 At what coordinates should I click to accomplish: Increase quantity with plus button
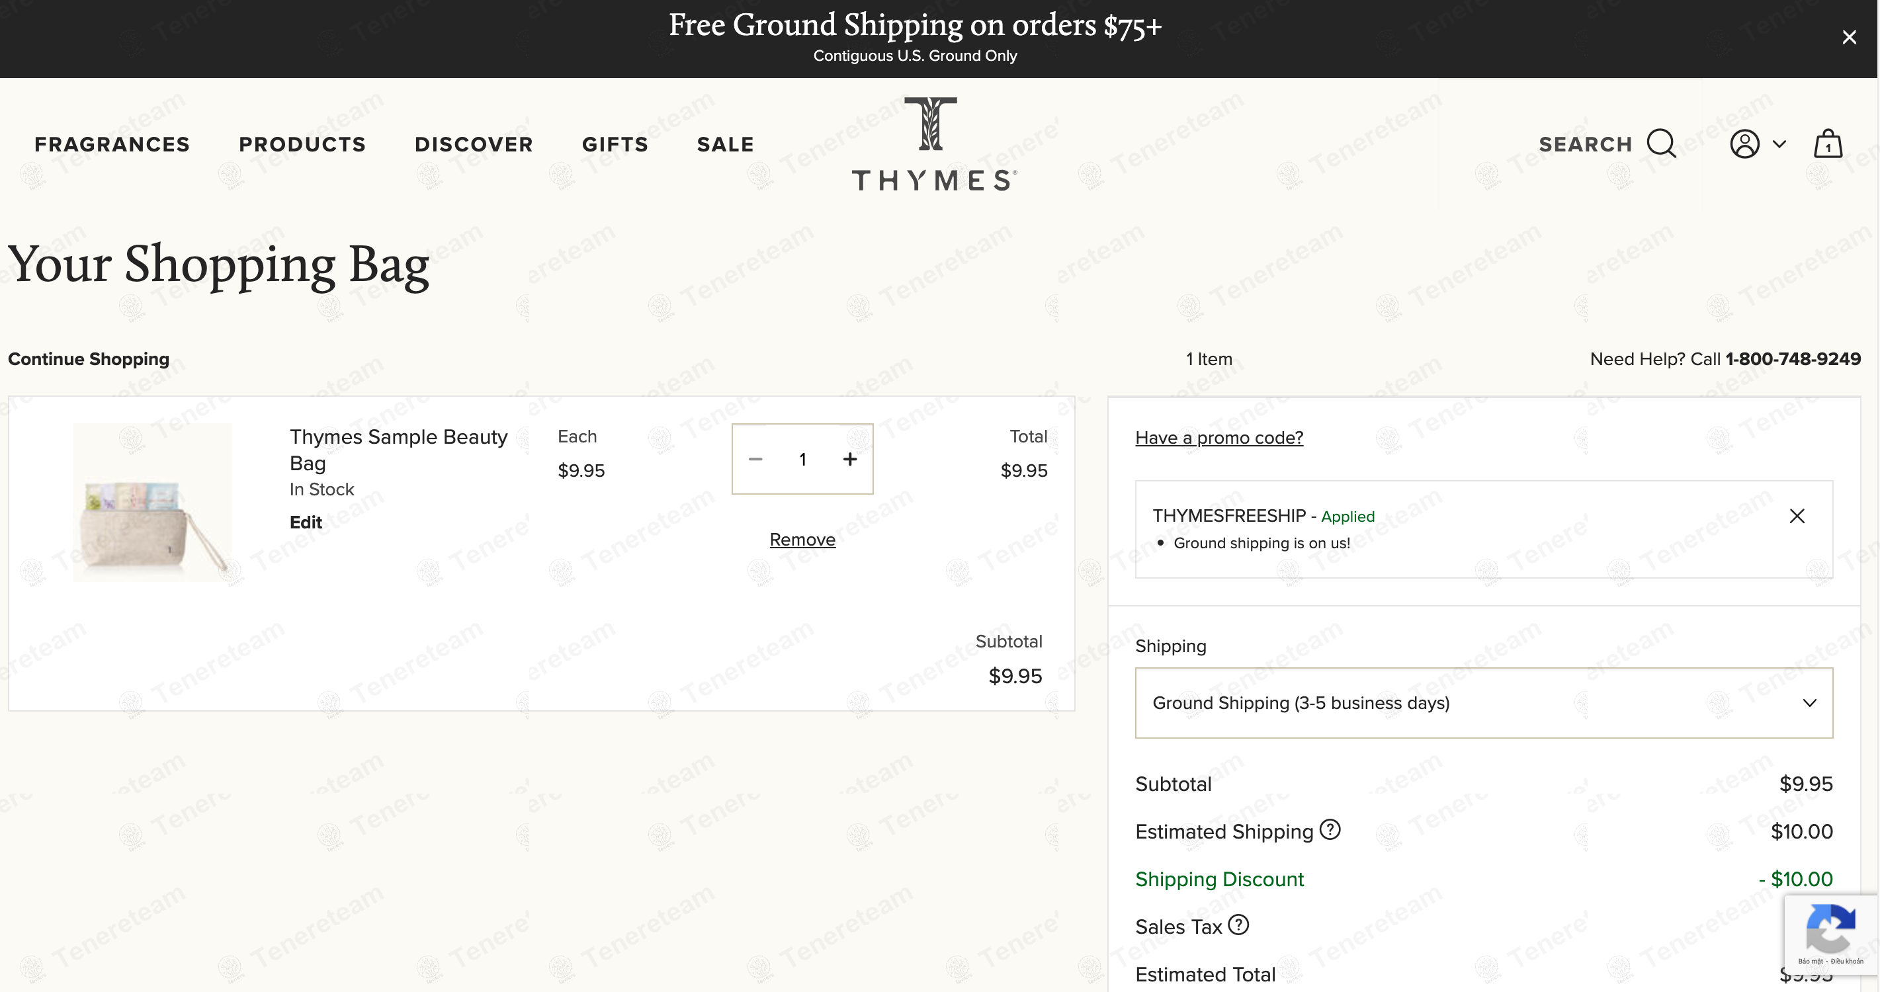pos(849,459)
